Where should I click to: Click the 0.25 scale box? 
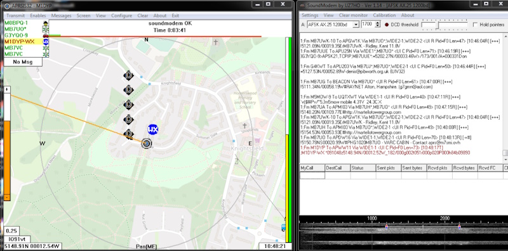click(11, 231)
